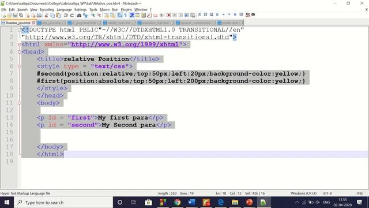This screenshot has width=369, height=208.
Task: Open the Plugins menu
Action: [x=126, y=10]
